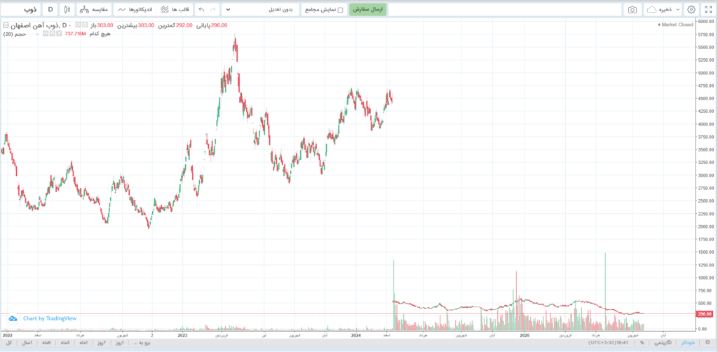Open the save (ذخیره) dropdown arrow

677,10
